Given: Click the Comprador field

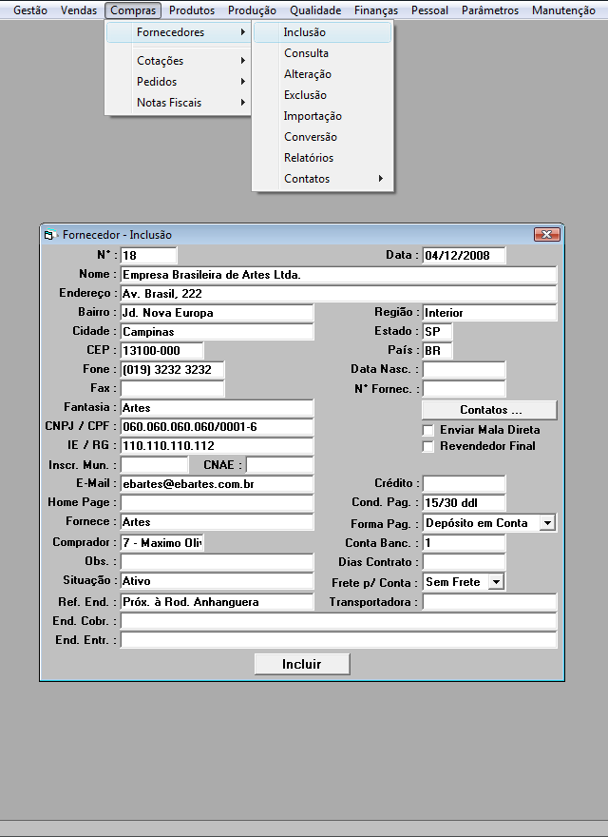Looking at the screenshot, I should coord(162,543).
